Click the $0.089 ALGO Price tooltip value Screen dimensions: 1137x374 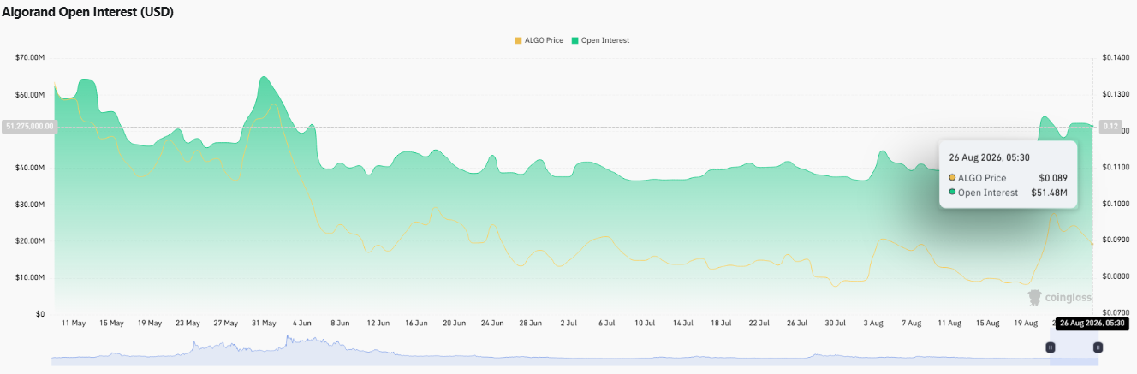[x=1053, y=177]
